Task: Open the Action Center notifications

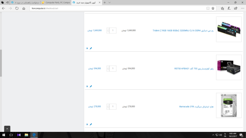Action: coord(241,135)
